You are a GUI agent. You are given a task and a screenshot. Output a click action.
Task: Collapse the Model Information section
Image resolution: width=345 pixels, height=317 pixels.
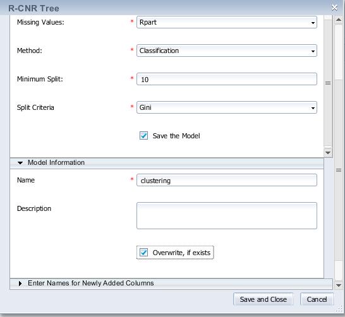point(20,163)
